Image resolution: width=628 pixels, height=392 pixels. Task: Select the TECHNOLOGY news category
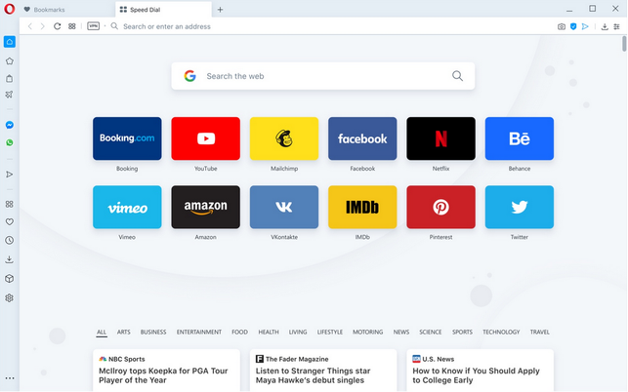point(501,332)
